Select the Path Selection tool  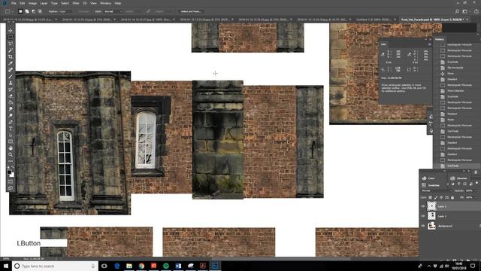click(x=11, y=135)
